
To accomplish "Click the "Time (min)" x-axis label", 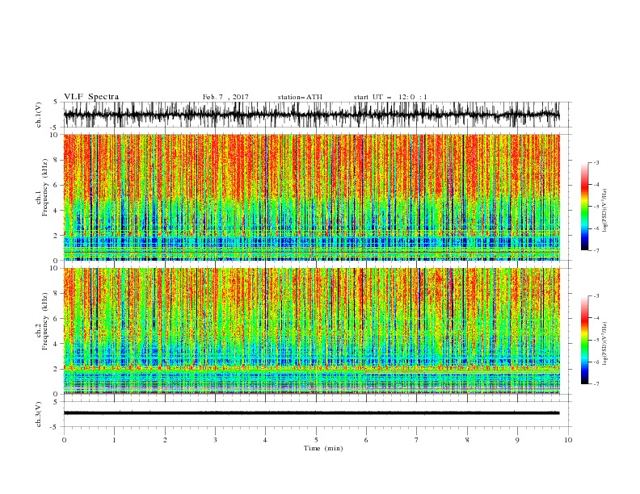I will click(x=323, y=448).
